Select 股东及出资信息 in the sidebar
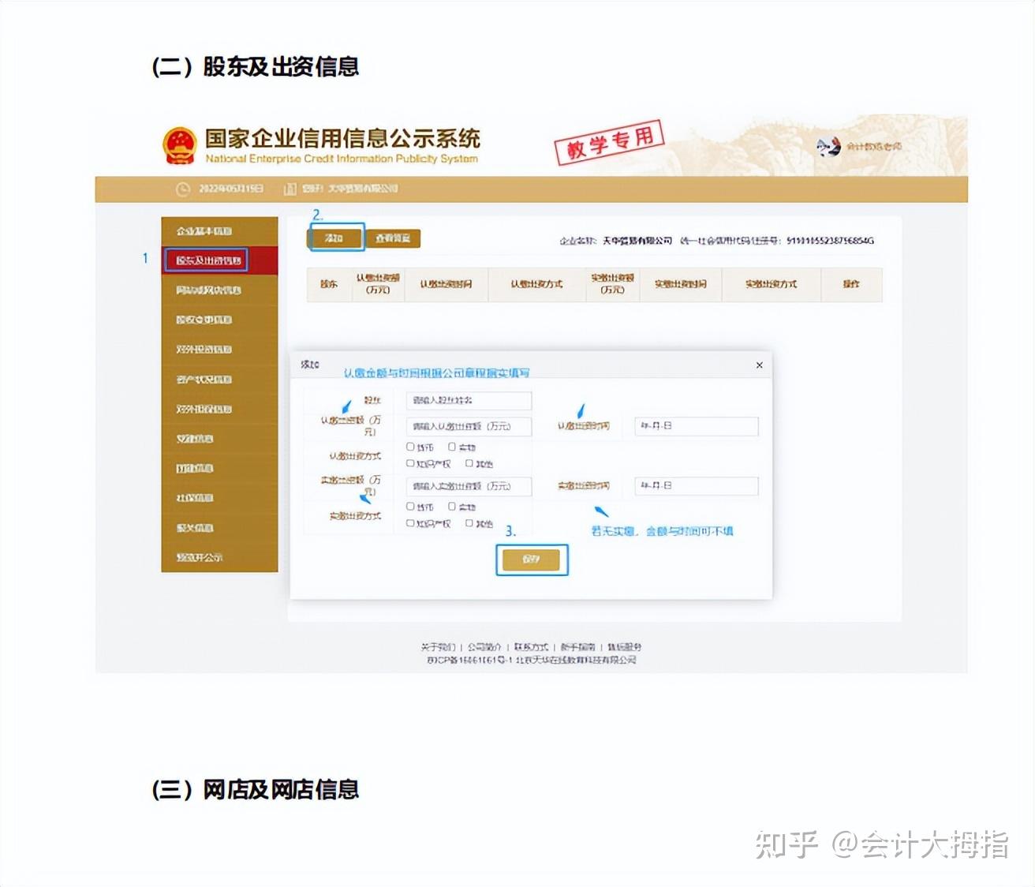The image size is (1035, 887). click(x=219, y=260)
